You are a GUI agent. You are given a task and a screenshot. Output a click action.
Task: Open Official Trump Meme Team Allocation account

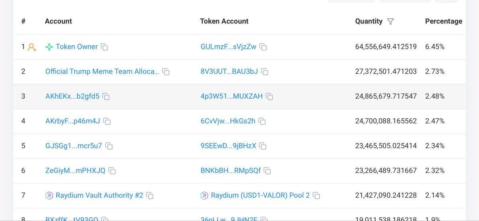[102, 72]
